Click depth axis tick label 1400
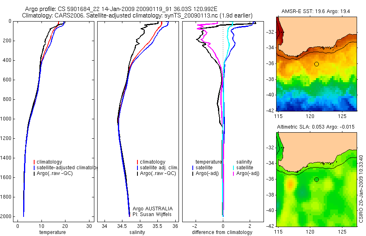 (6, 158)
